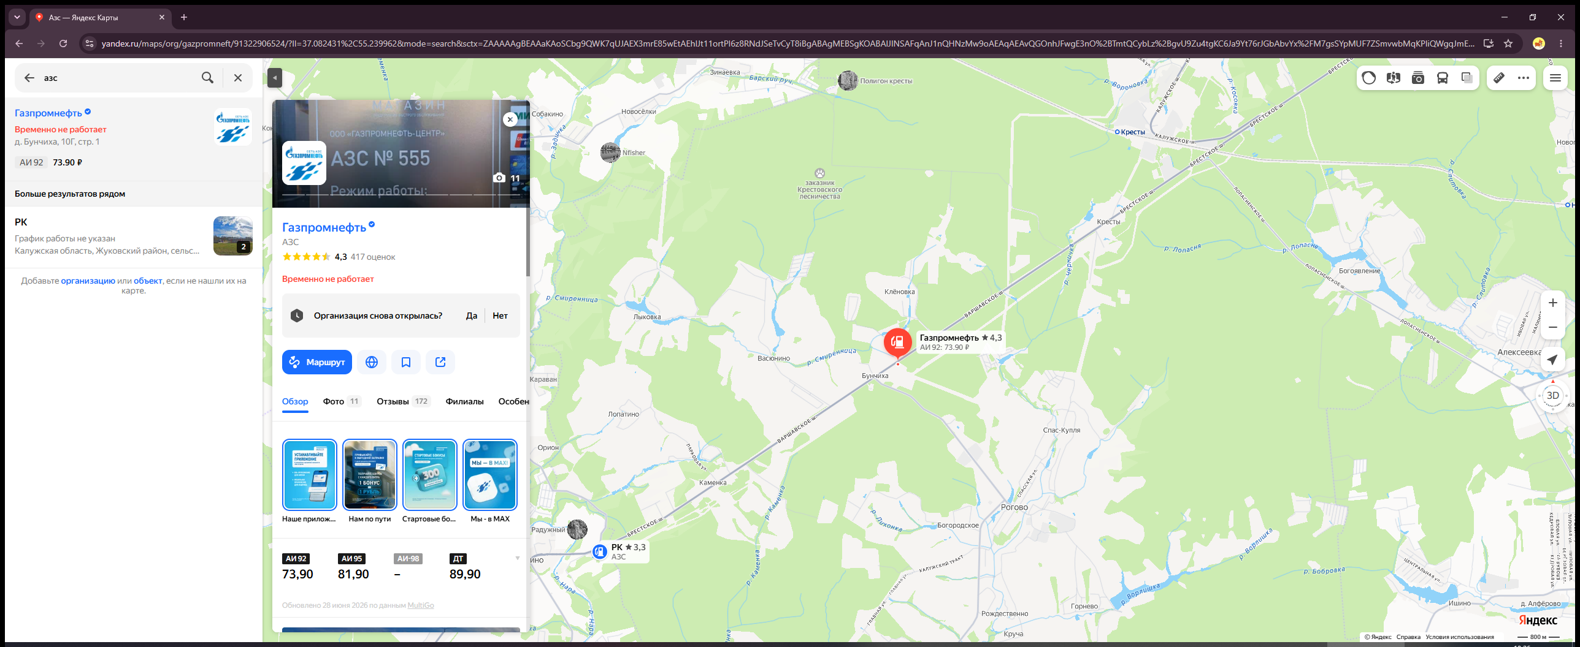Show user photos layer with camera icon

pos(1417,78)
